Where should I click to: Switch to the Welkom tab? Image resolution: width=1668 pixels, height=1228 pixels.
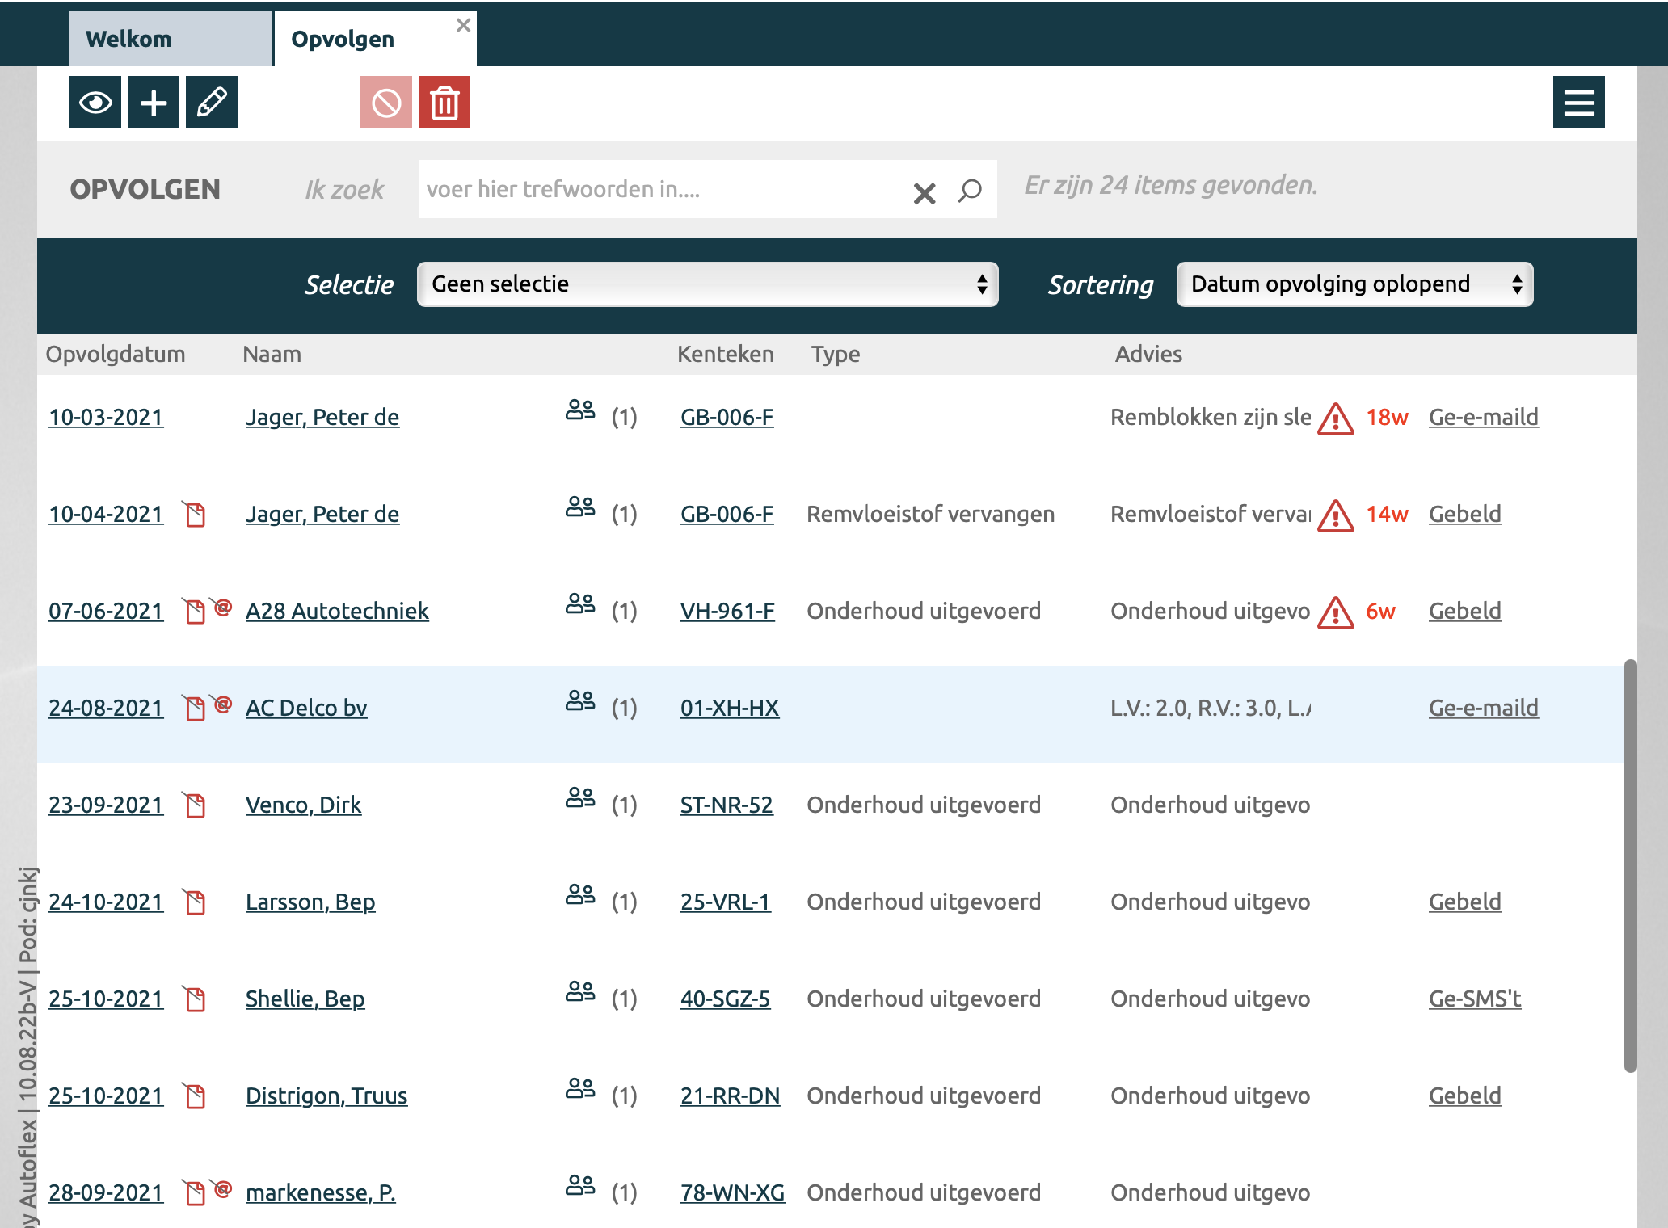[170, 39]
